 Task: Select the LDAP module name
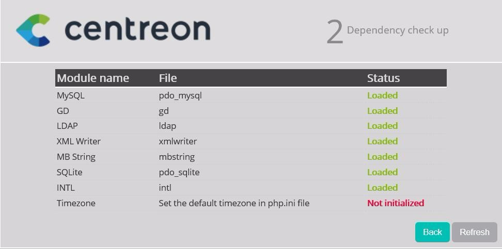pyautogui.click(x=67, y=126)
